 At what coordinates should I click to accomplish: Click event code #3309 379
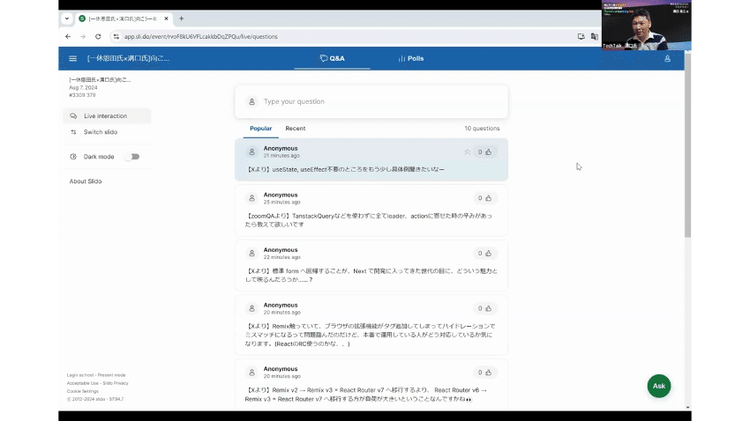pyautogui.click(x=82, y=95)
